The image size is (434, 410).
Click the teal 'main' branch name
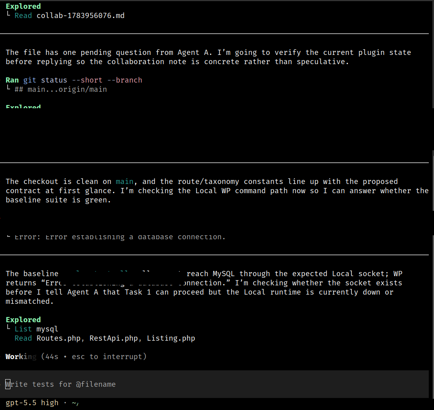pos(124,181)
